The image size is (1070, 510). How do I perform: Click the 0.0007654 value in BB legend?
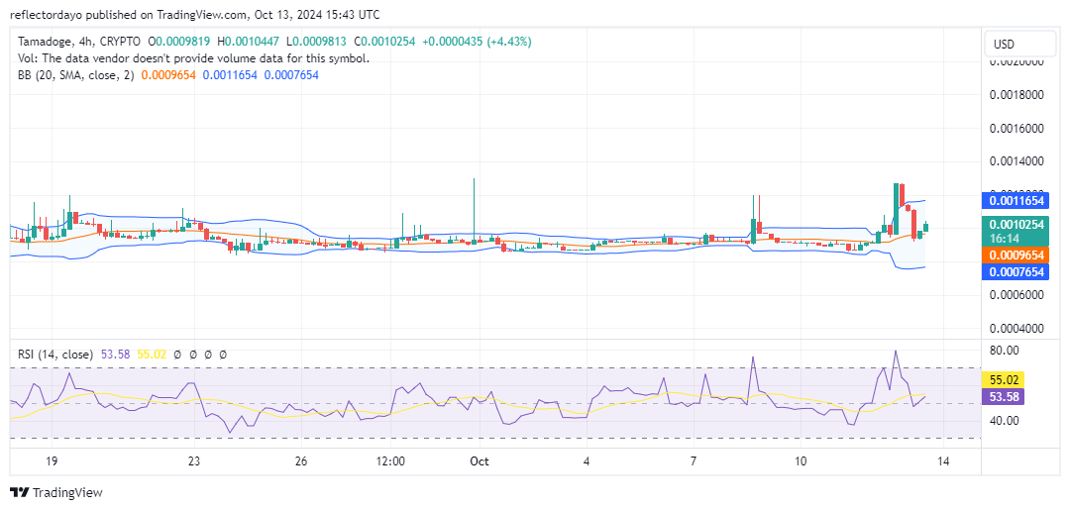pyautogui.click(x=290, y=75)
